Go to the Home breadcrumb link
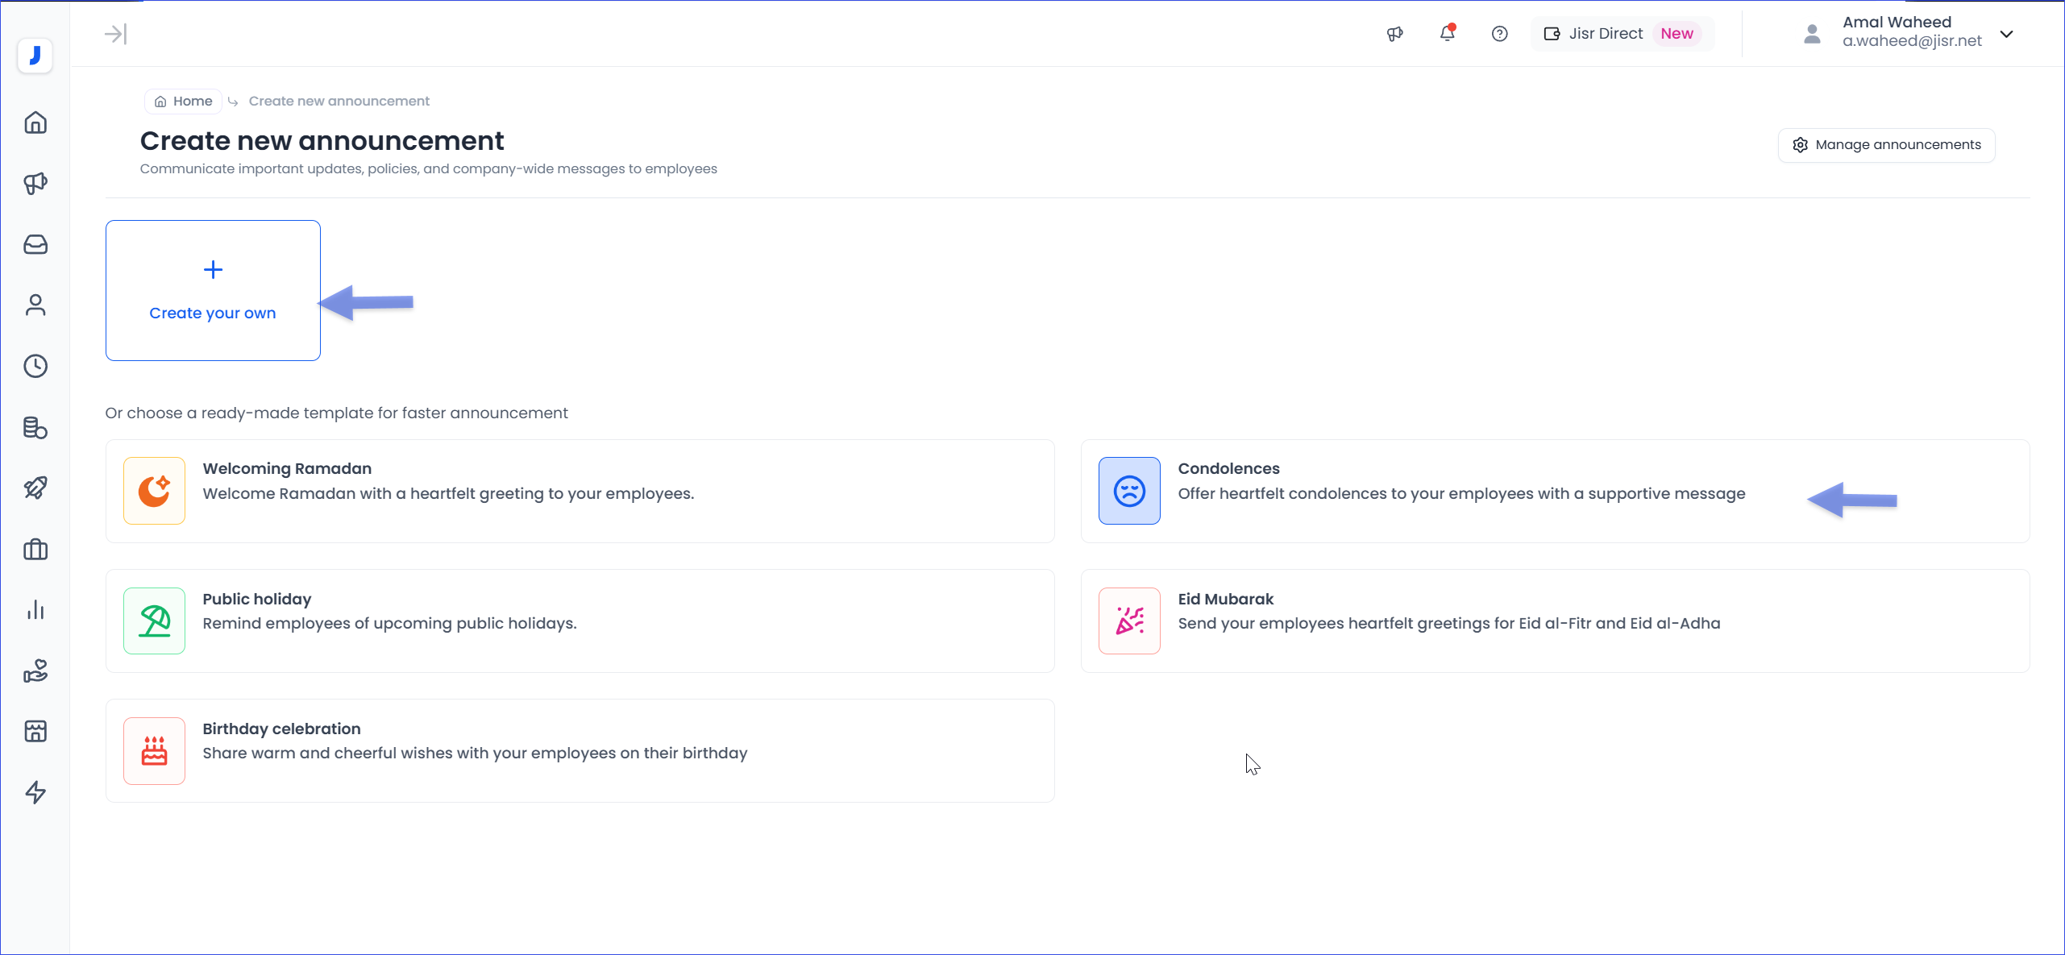Screen dimensions: 2065x955 pyautogui.click(x=184, y=102)
